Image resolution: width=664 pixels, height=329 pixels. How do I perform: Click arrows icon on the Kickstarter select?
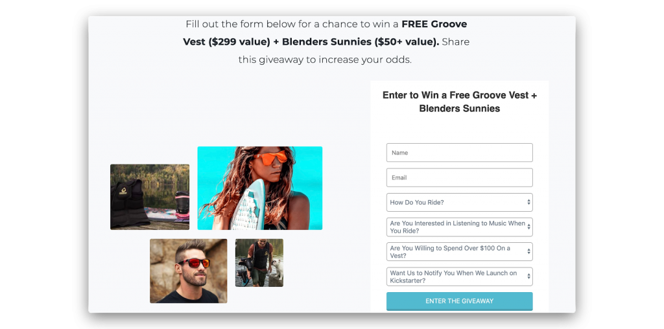[x=528, y=277]
